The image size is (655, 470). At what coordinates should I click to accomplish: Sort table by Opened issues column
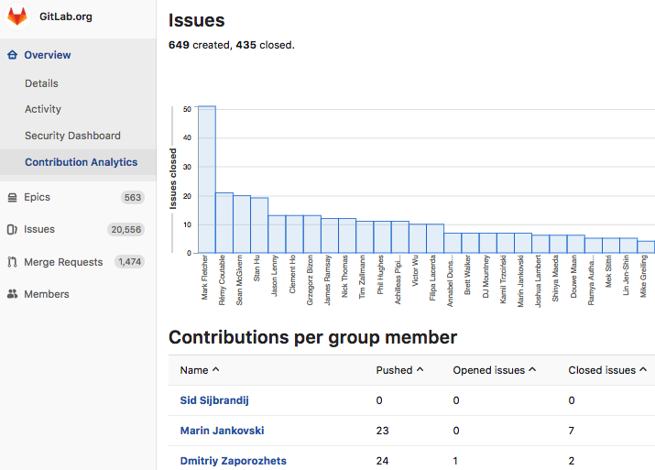[494, 370]
